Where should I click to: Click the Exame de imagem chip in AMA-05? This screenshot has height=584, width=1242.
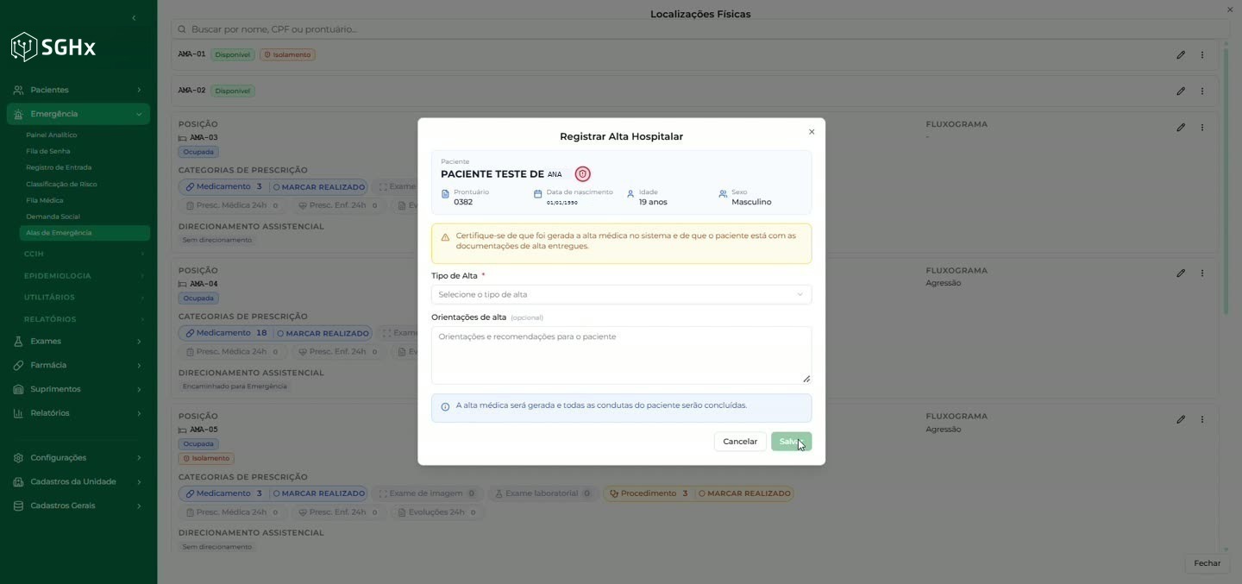tap(428, 493)
